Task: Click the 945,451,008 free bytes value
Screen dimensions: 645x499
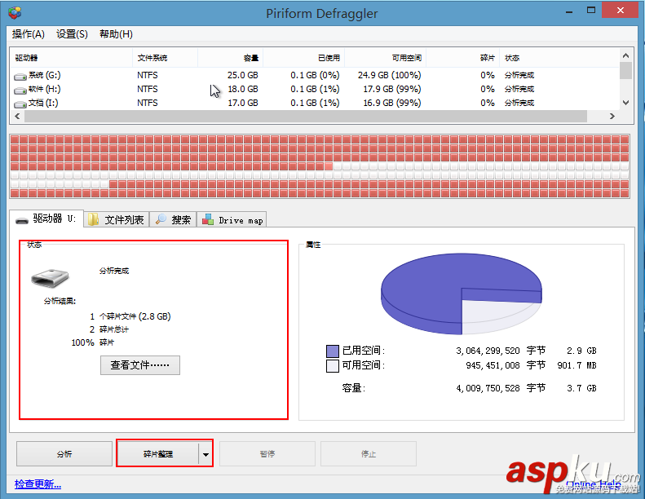Action: pyautogui.click(x=493, y=366)
